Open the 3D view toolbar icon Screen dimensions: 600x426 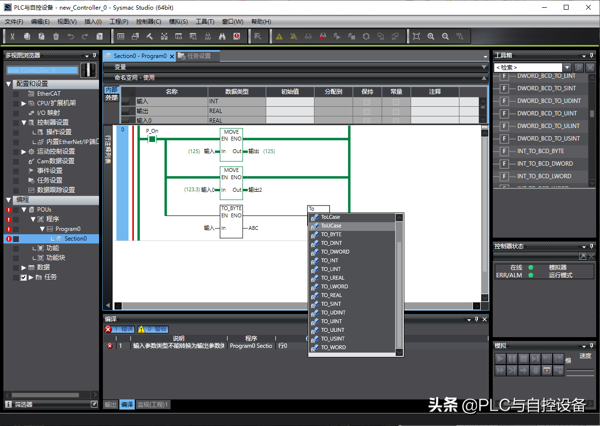[121, 36]
